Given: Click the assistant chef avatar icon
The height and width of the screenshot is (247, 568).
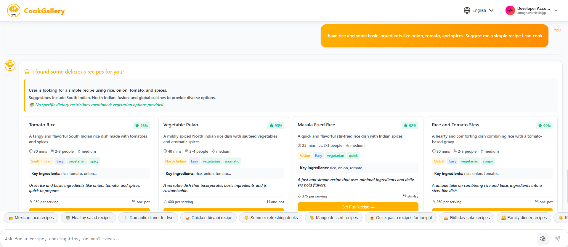Looking at the screenshot, I should tap(10, 65).
